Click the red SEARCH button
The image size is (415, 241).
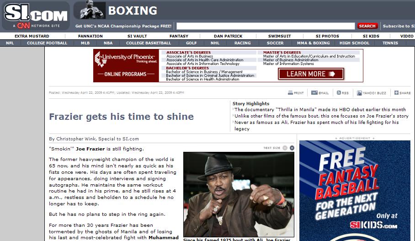[x=367, y=26]
